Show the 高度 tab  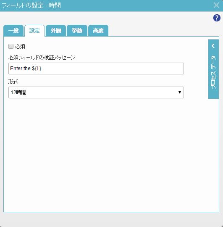click(x=98, y=31)
